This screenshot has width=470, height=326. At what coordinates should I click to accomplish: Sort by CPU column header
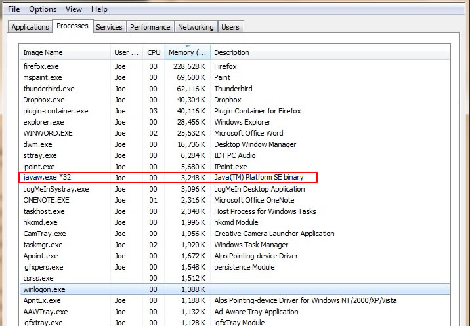[x=154, y=52]
